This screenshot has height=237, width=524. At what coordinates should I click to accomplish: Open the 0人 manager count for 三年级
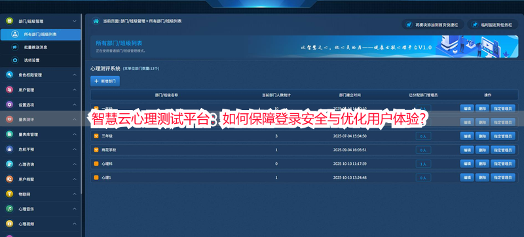423,136
